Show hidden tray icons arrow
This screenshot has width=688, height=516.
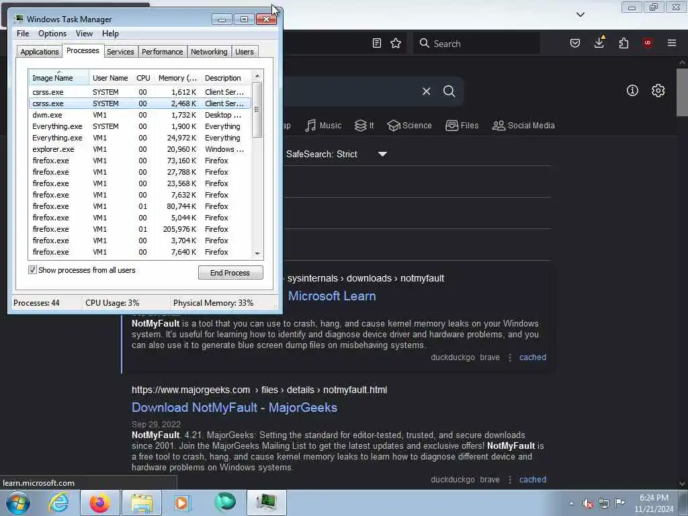pos(571,504)
